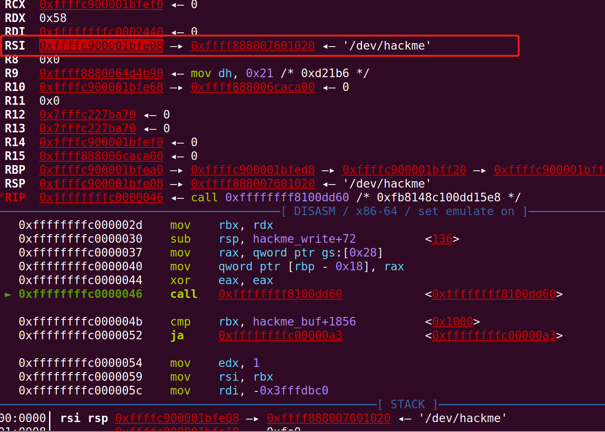Click disassembly address 0xffffffffc0000040

pos(81,266)
